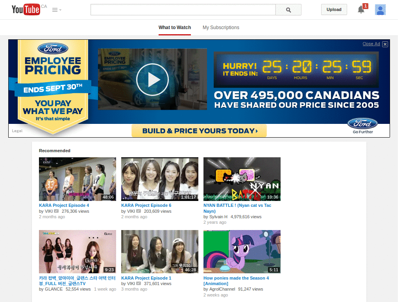The width and height of the screenshot is (403, 302).
Task: Click the KARA Project Episode 6 title
Action: [146, 205]
